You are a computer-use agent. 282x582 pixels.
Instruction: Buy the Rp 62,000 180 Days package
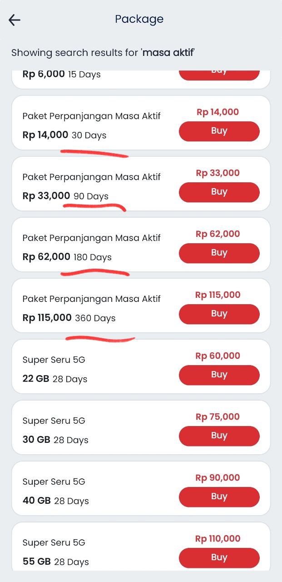pyautogui.click(x=219, y=253)
